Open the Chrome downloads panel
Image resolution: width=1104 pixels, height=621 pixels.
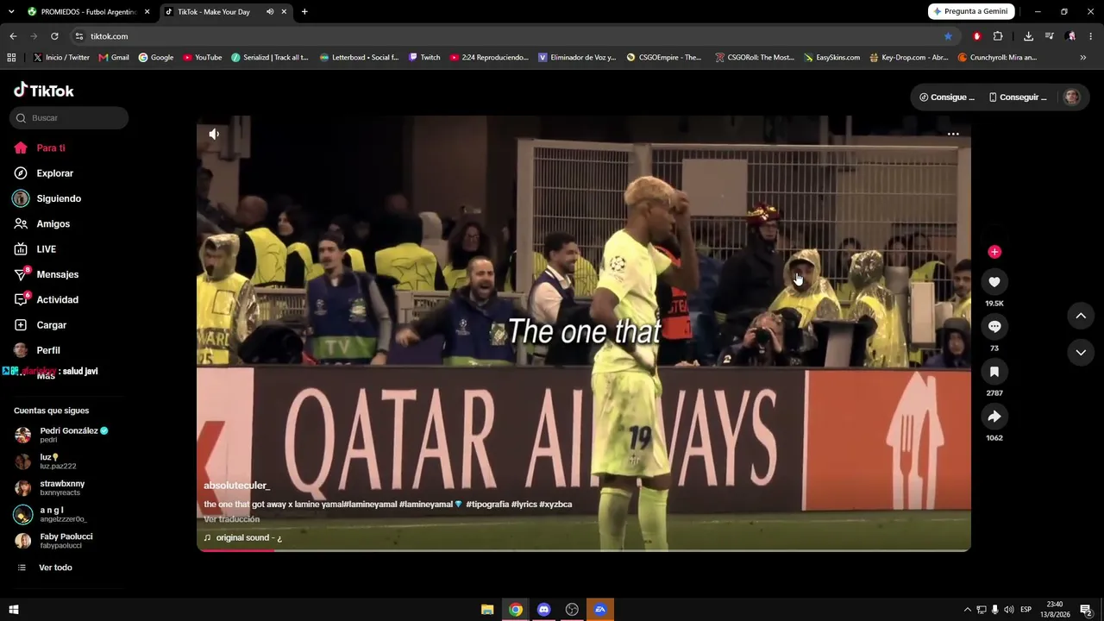[x=1028, y=36]
